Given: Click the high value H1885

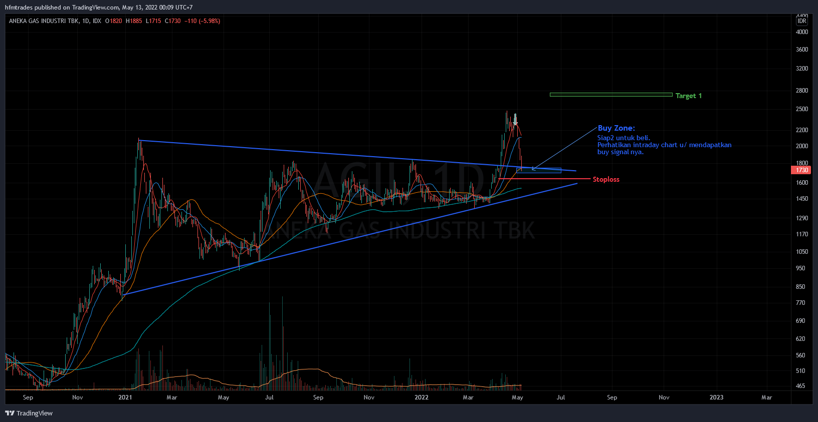Looking at the screenshot, I should coord(134,21).
